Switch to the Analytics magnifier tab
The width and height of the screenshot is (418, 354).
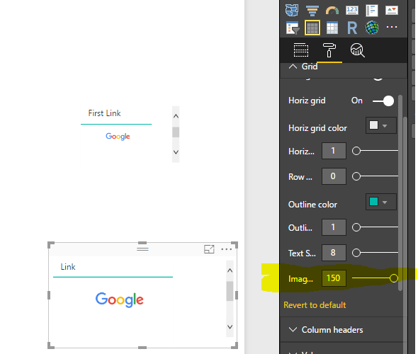tap(358, 50)
